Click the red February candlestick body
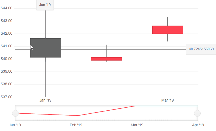 (x=106, y=59)
